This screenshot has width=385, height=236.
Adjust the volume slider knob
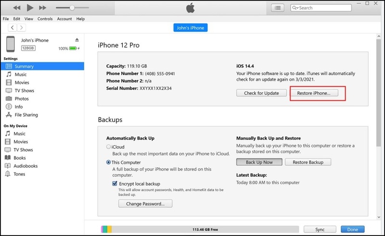click(72, 8)
